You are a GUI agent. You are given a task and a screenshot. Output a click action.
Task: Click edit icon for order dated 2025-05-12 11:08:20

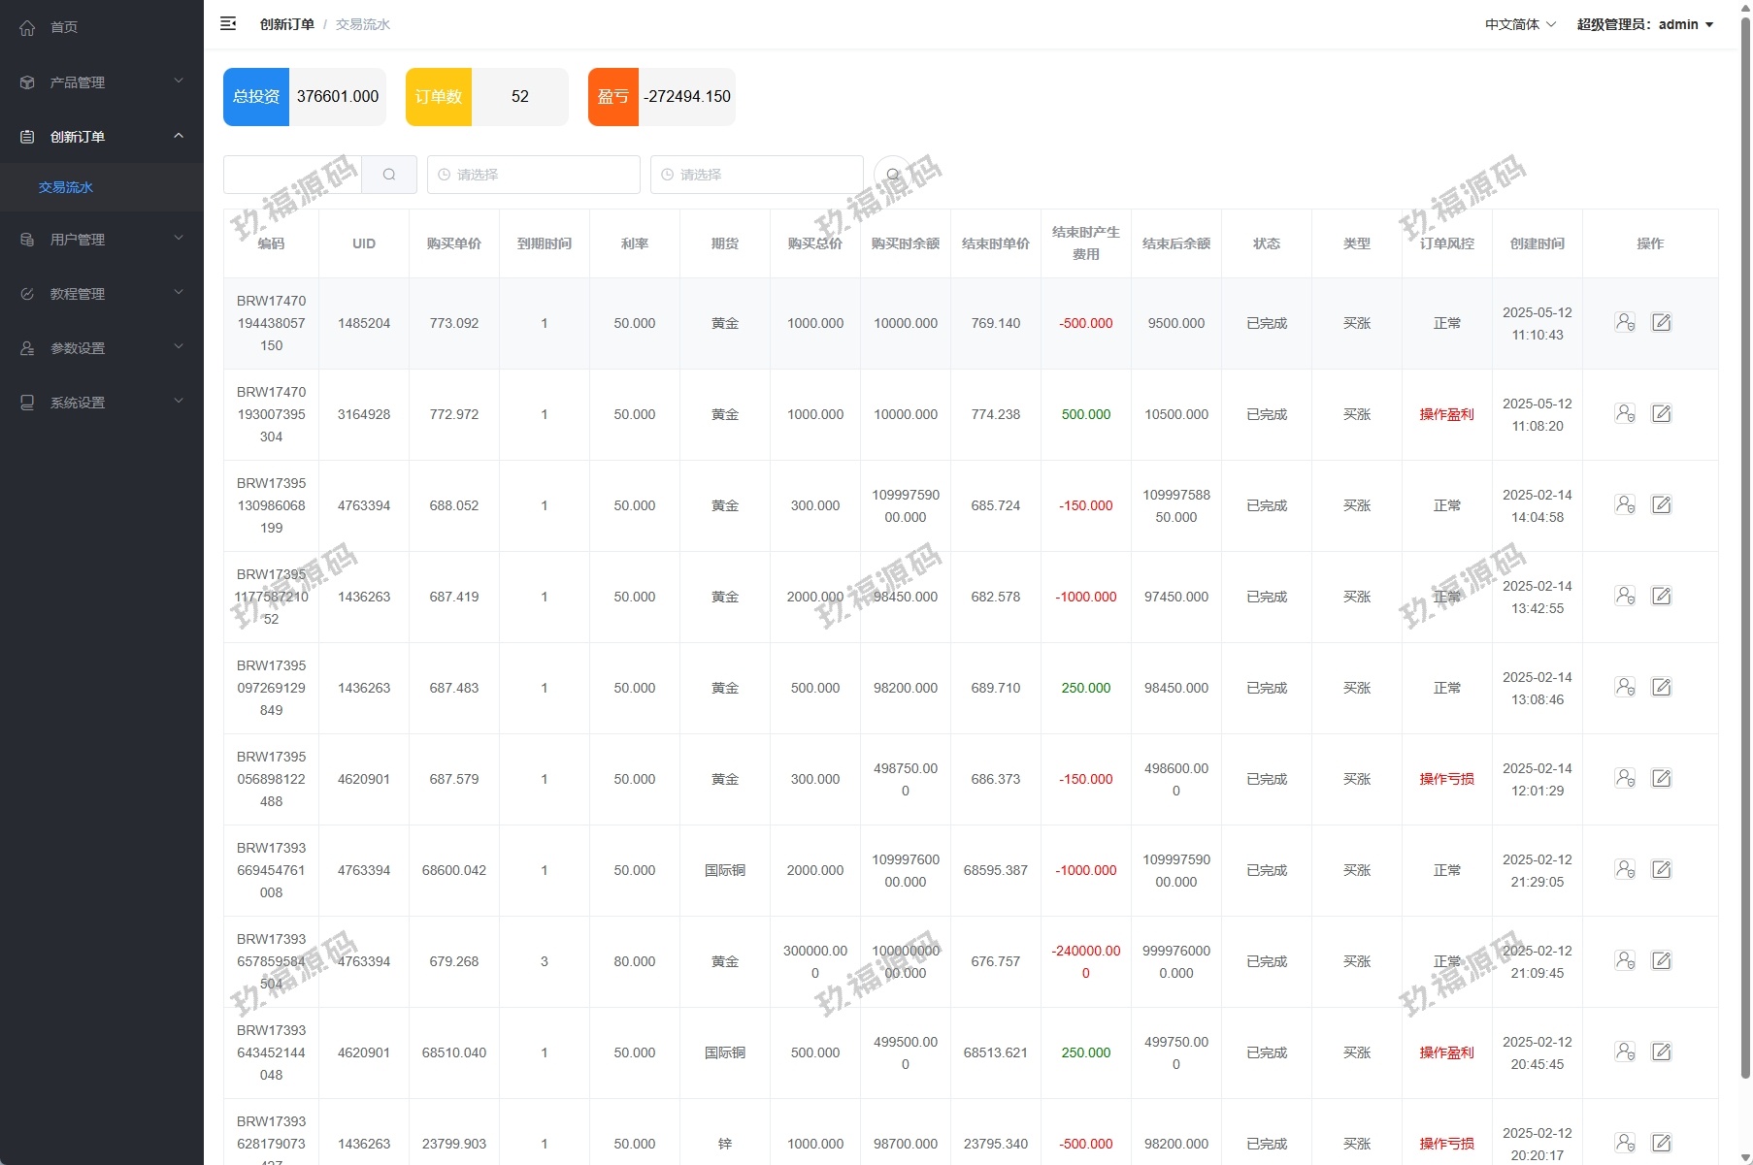click(x=1662, y=414)
